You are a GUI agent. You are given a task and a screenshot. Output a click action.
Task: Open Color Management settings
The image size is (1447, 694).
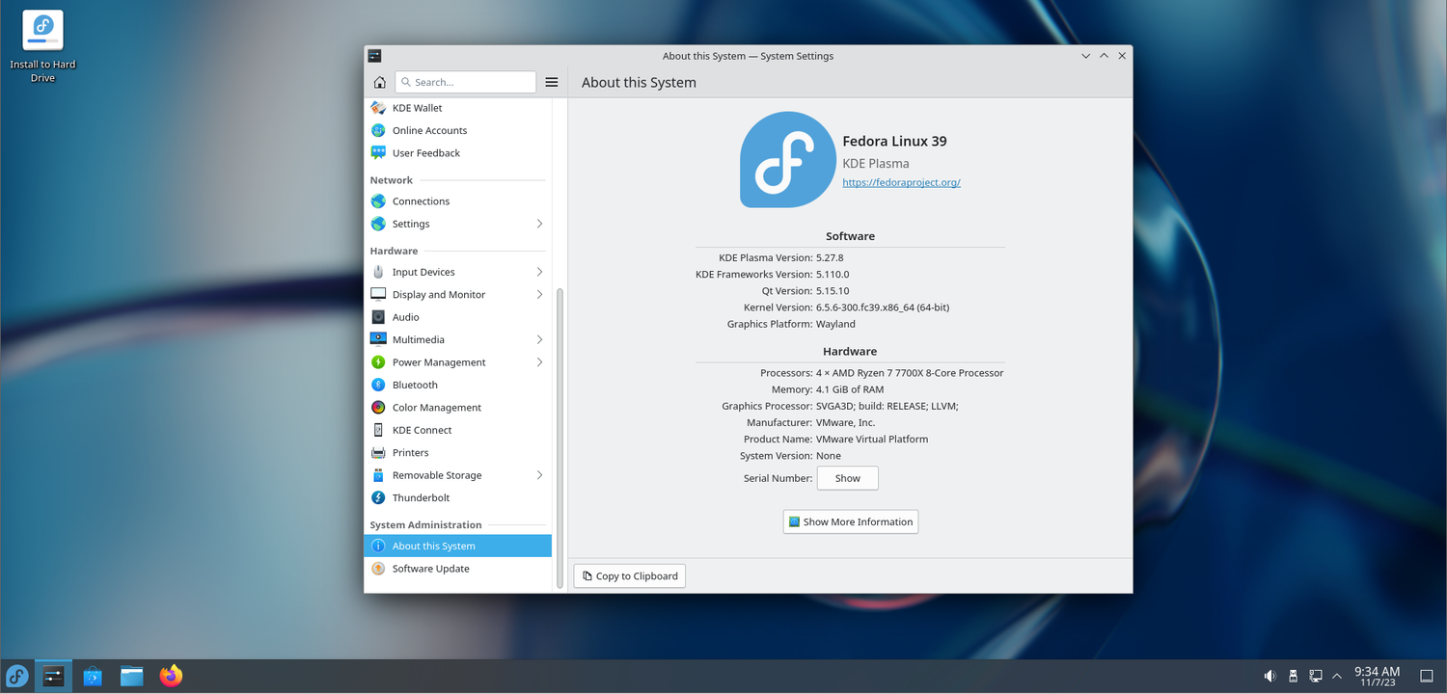pos(457,408)
